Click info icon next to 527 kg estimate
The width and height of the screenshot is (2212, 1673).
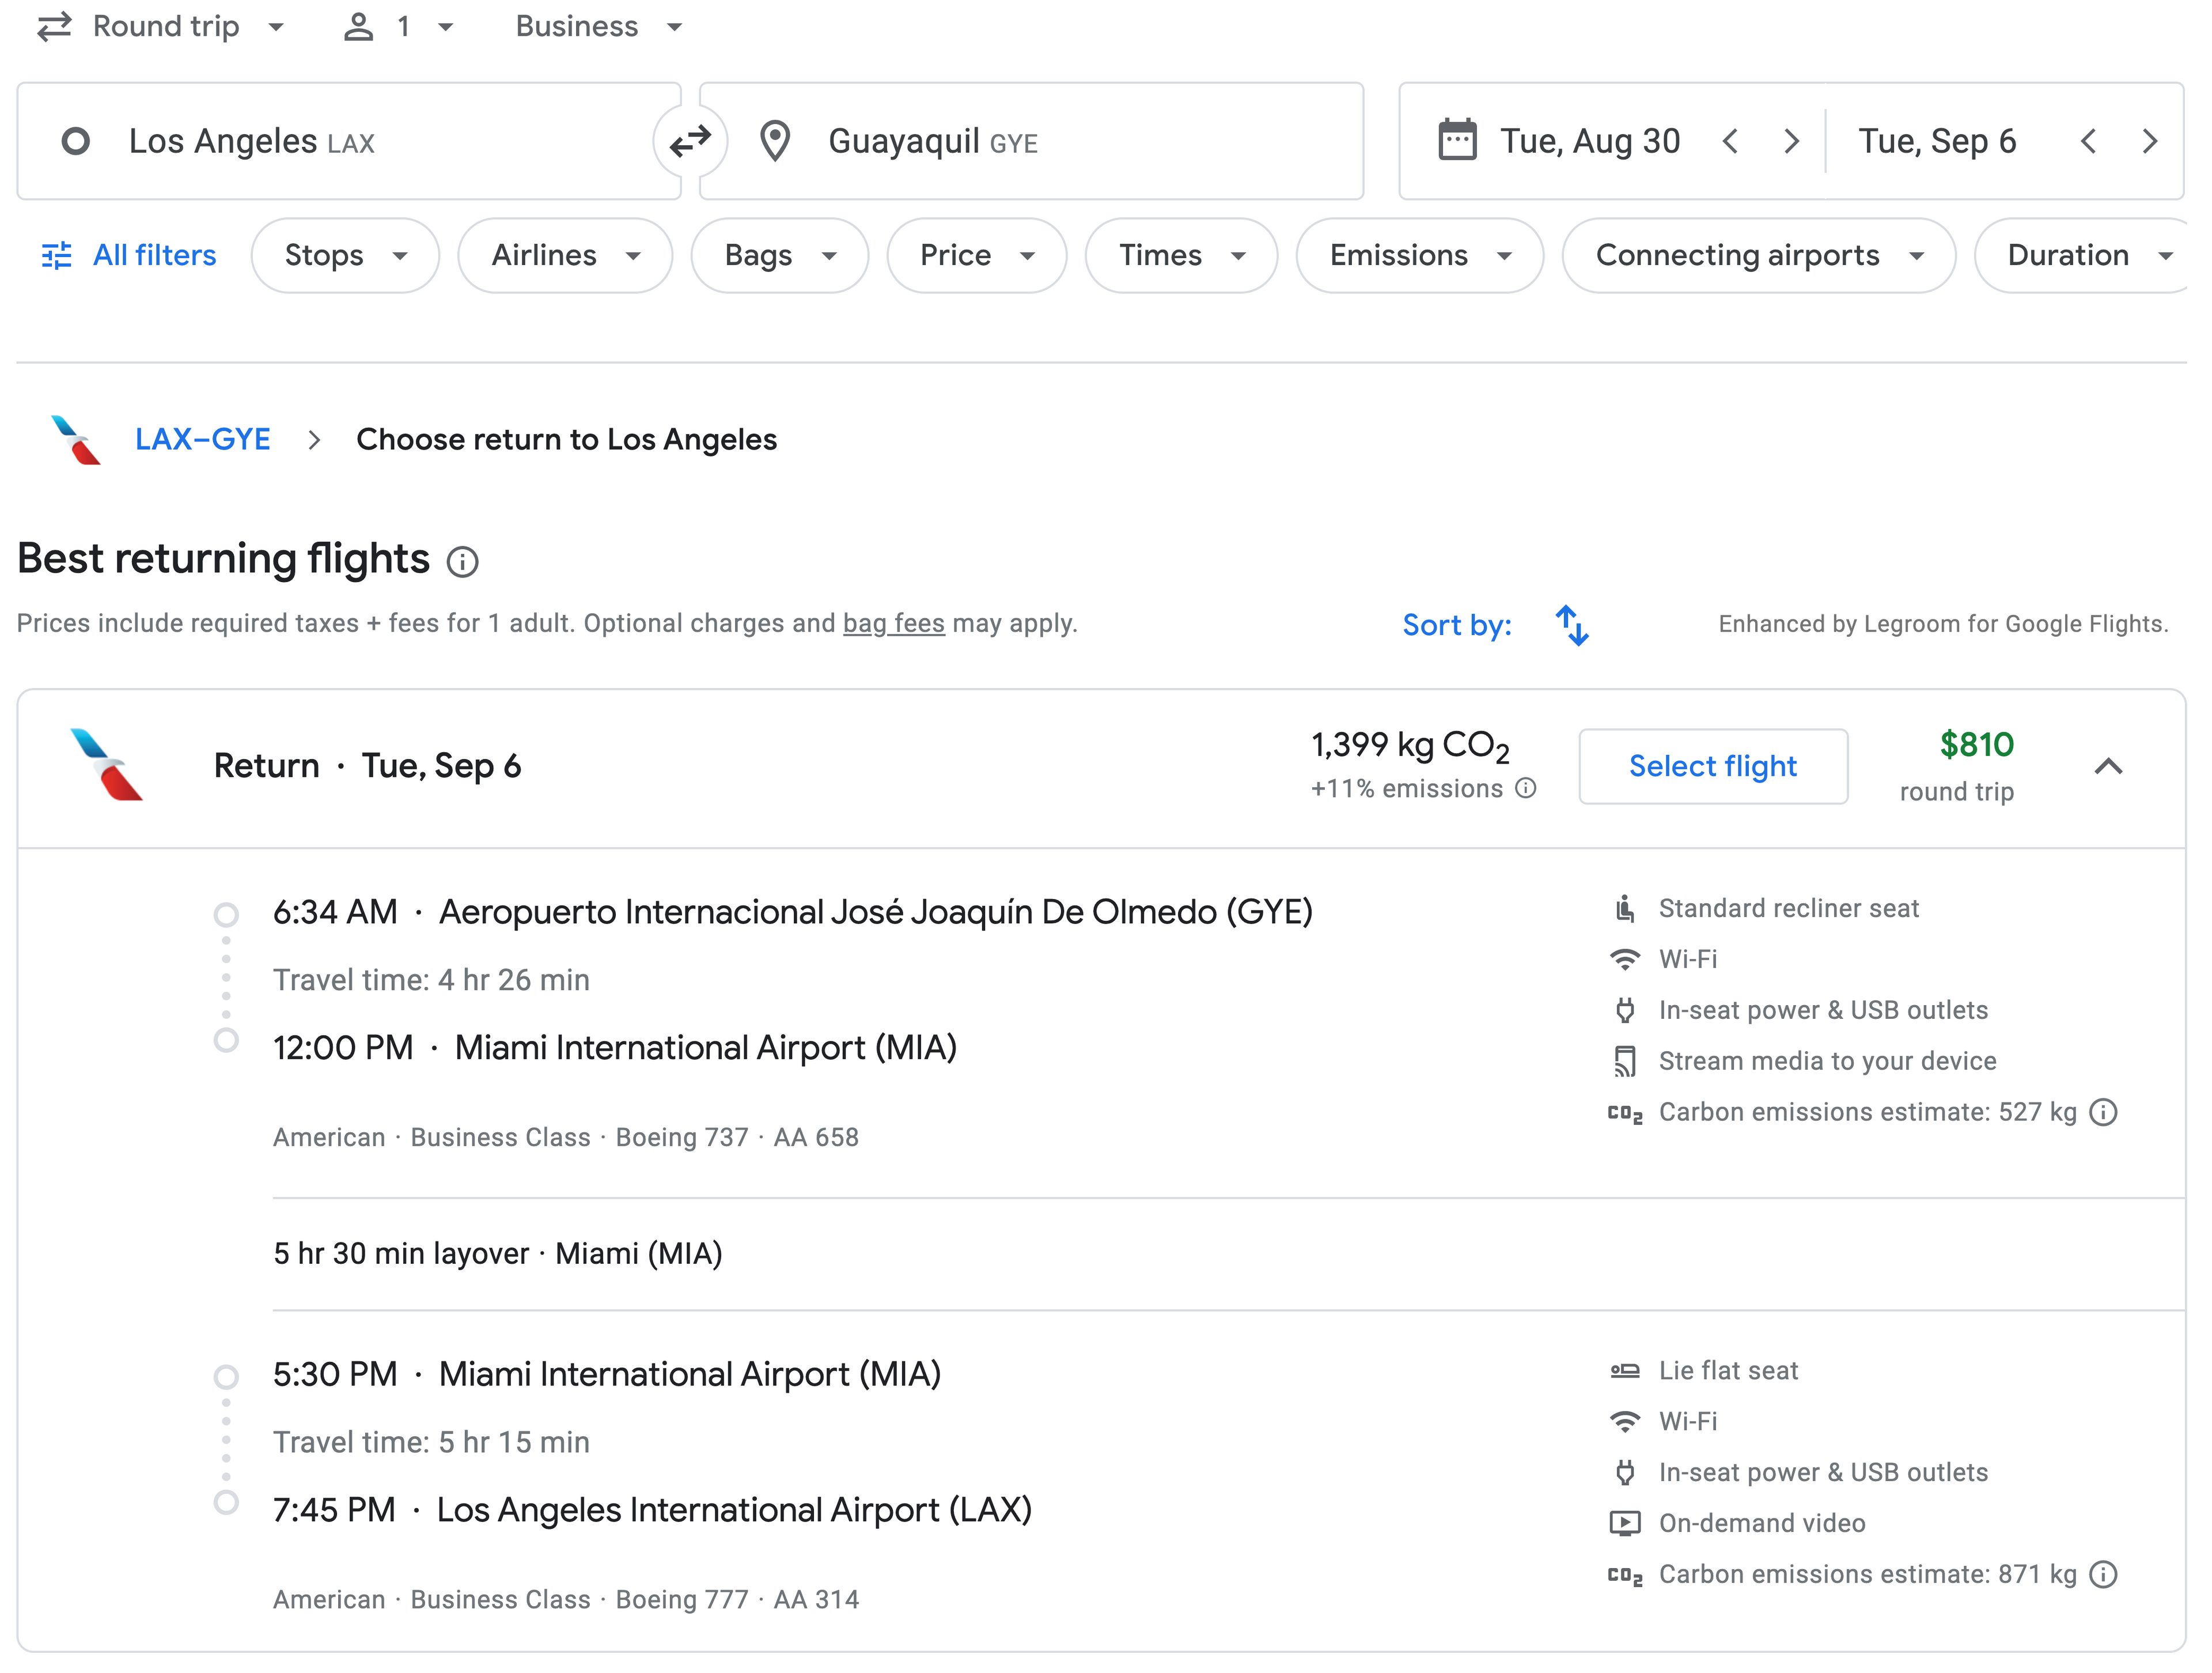coord(2103,1113)
